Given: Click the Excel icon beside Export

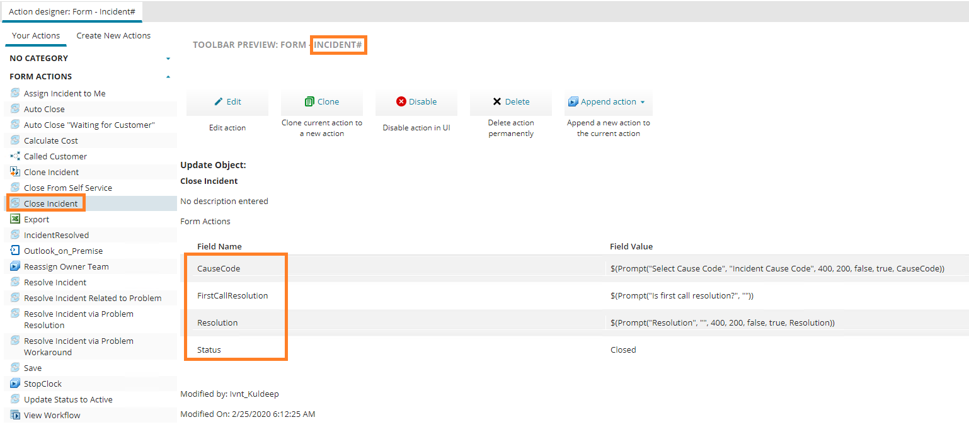Looking at the screenshot, I should (x=14, y=219).
